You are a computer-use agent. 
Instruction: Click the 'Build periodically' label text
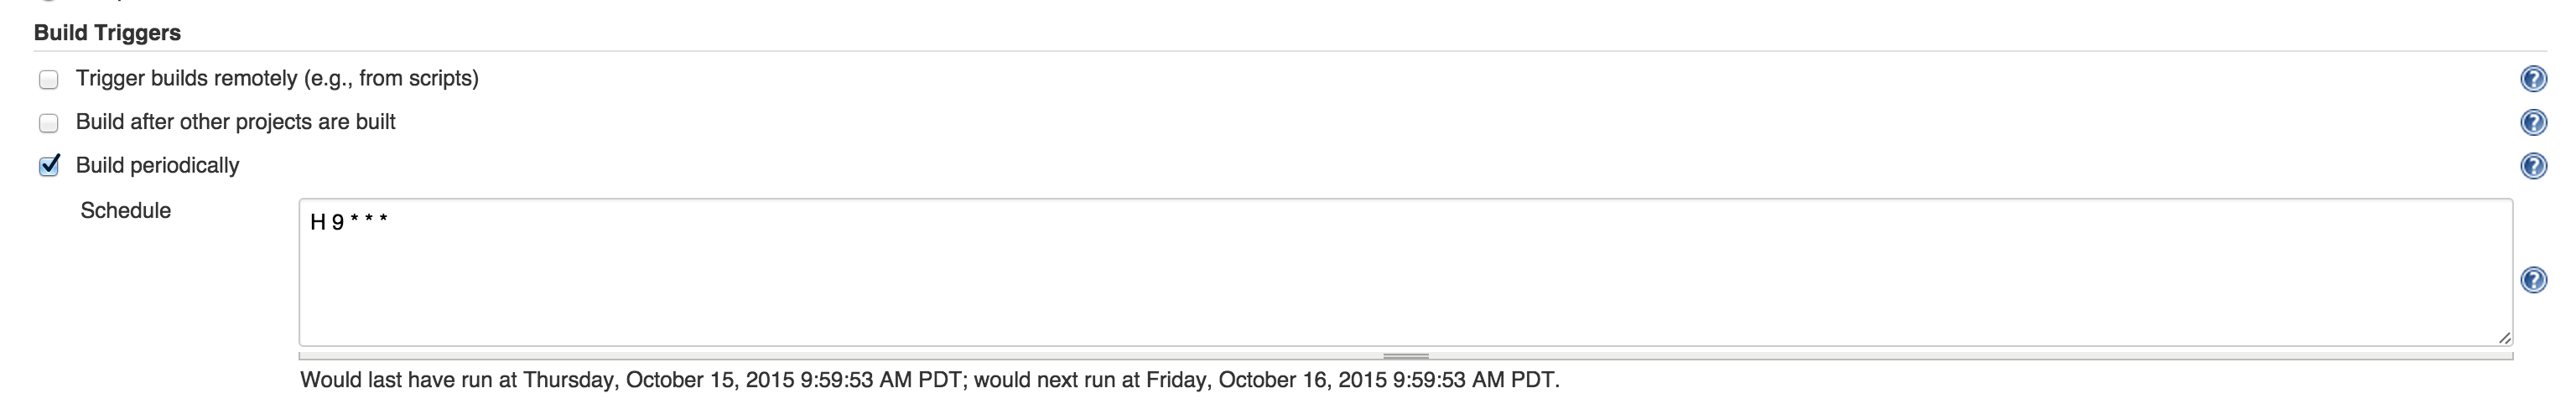coord(158,165)
